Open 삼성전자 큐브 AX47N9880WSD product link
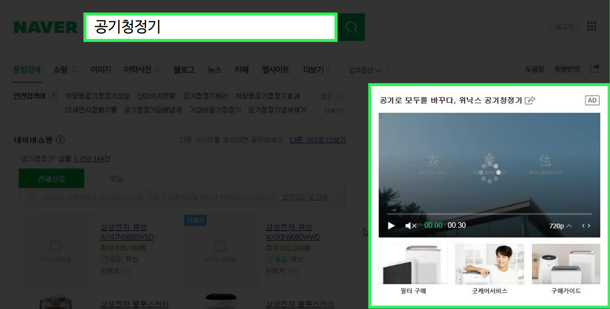The width and height of the screenshot is (610, 309). click(x=127, y=232)
